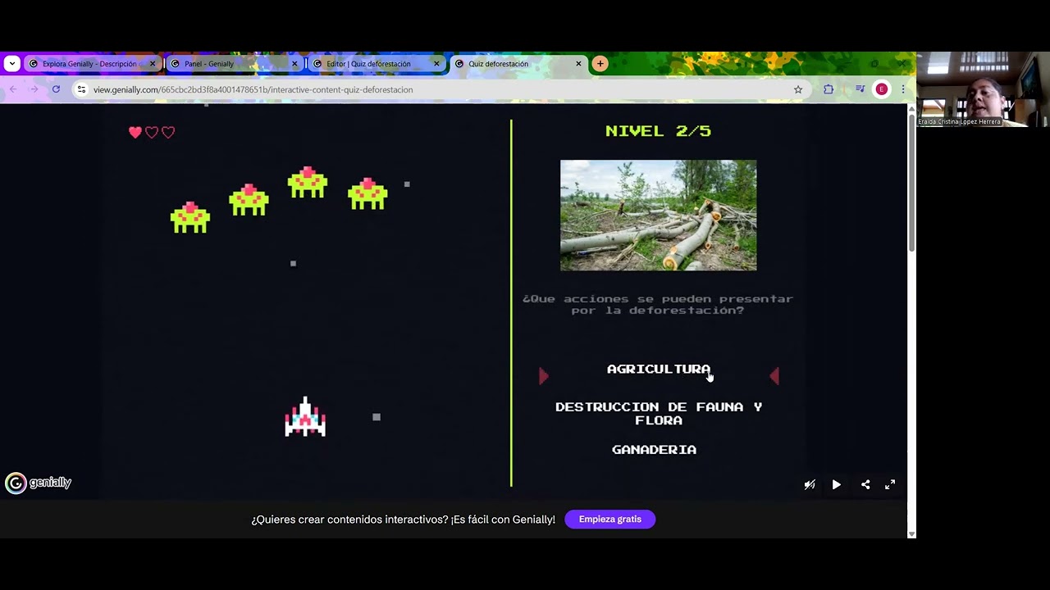Click the Empieza gratis button
Image resolution: width=1050 pixels, height=590 pixels.
tap(609, 520)
